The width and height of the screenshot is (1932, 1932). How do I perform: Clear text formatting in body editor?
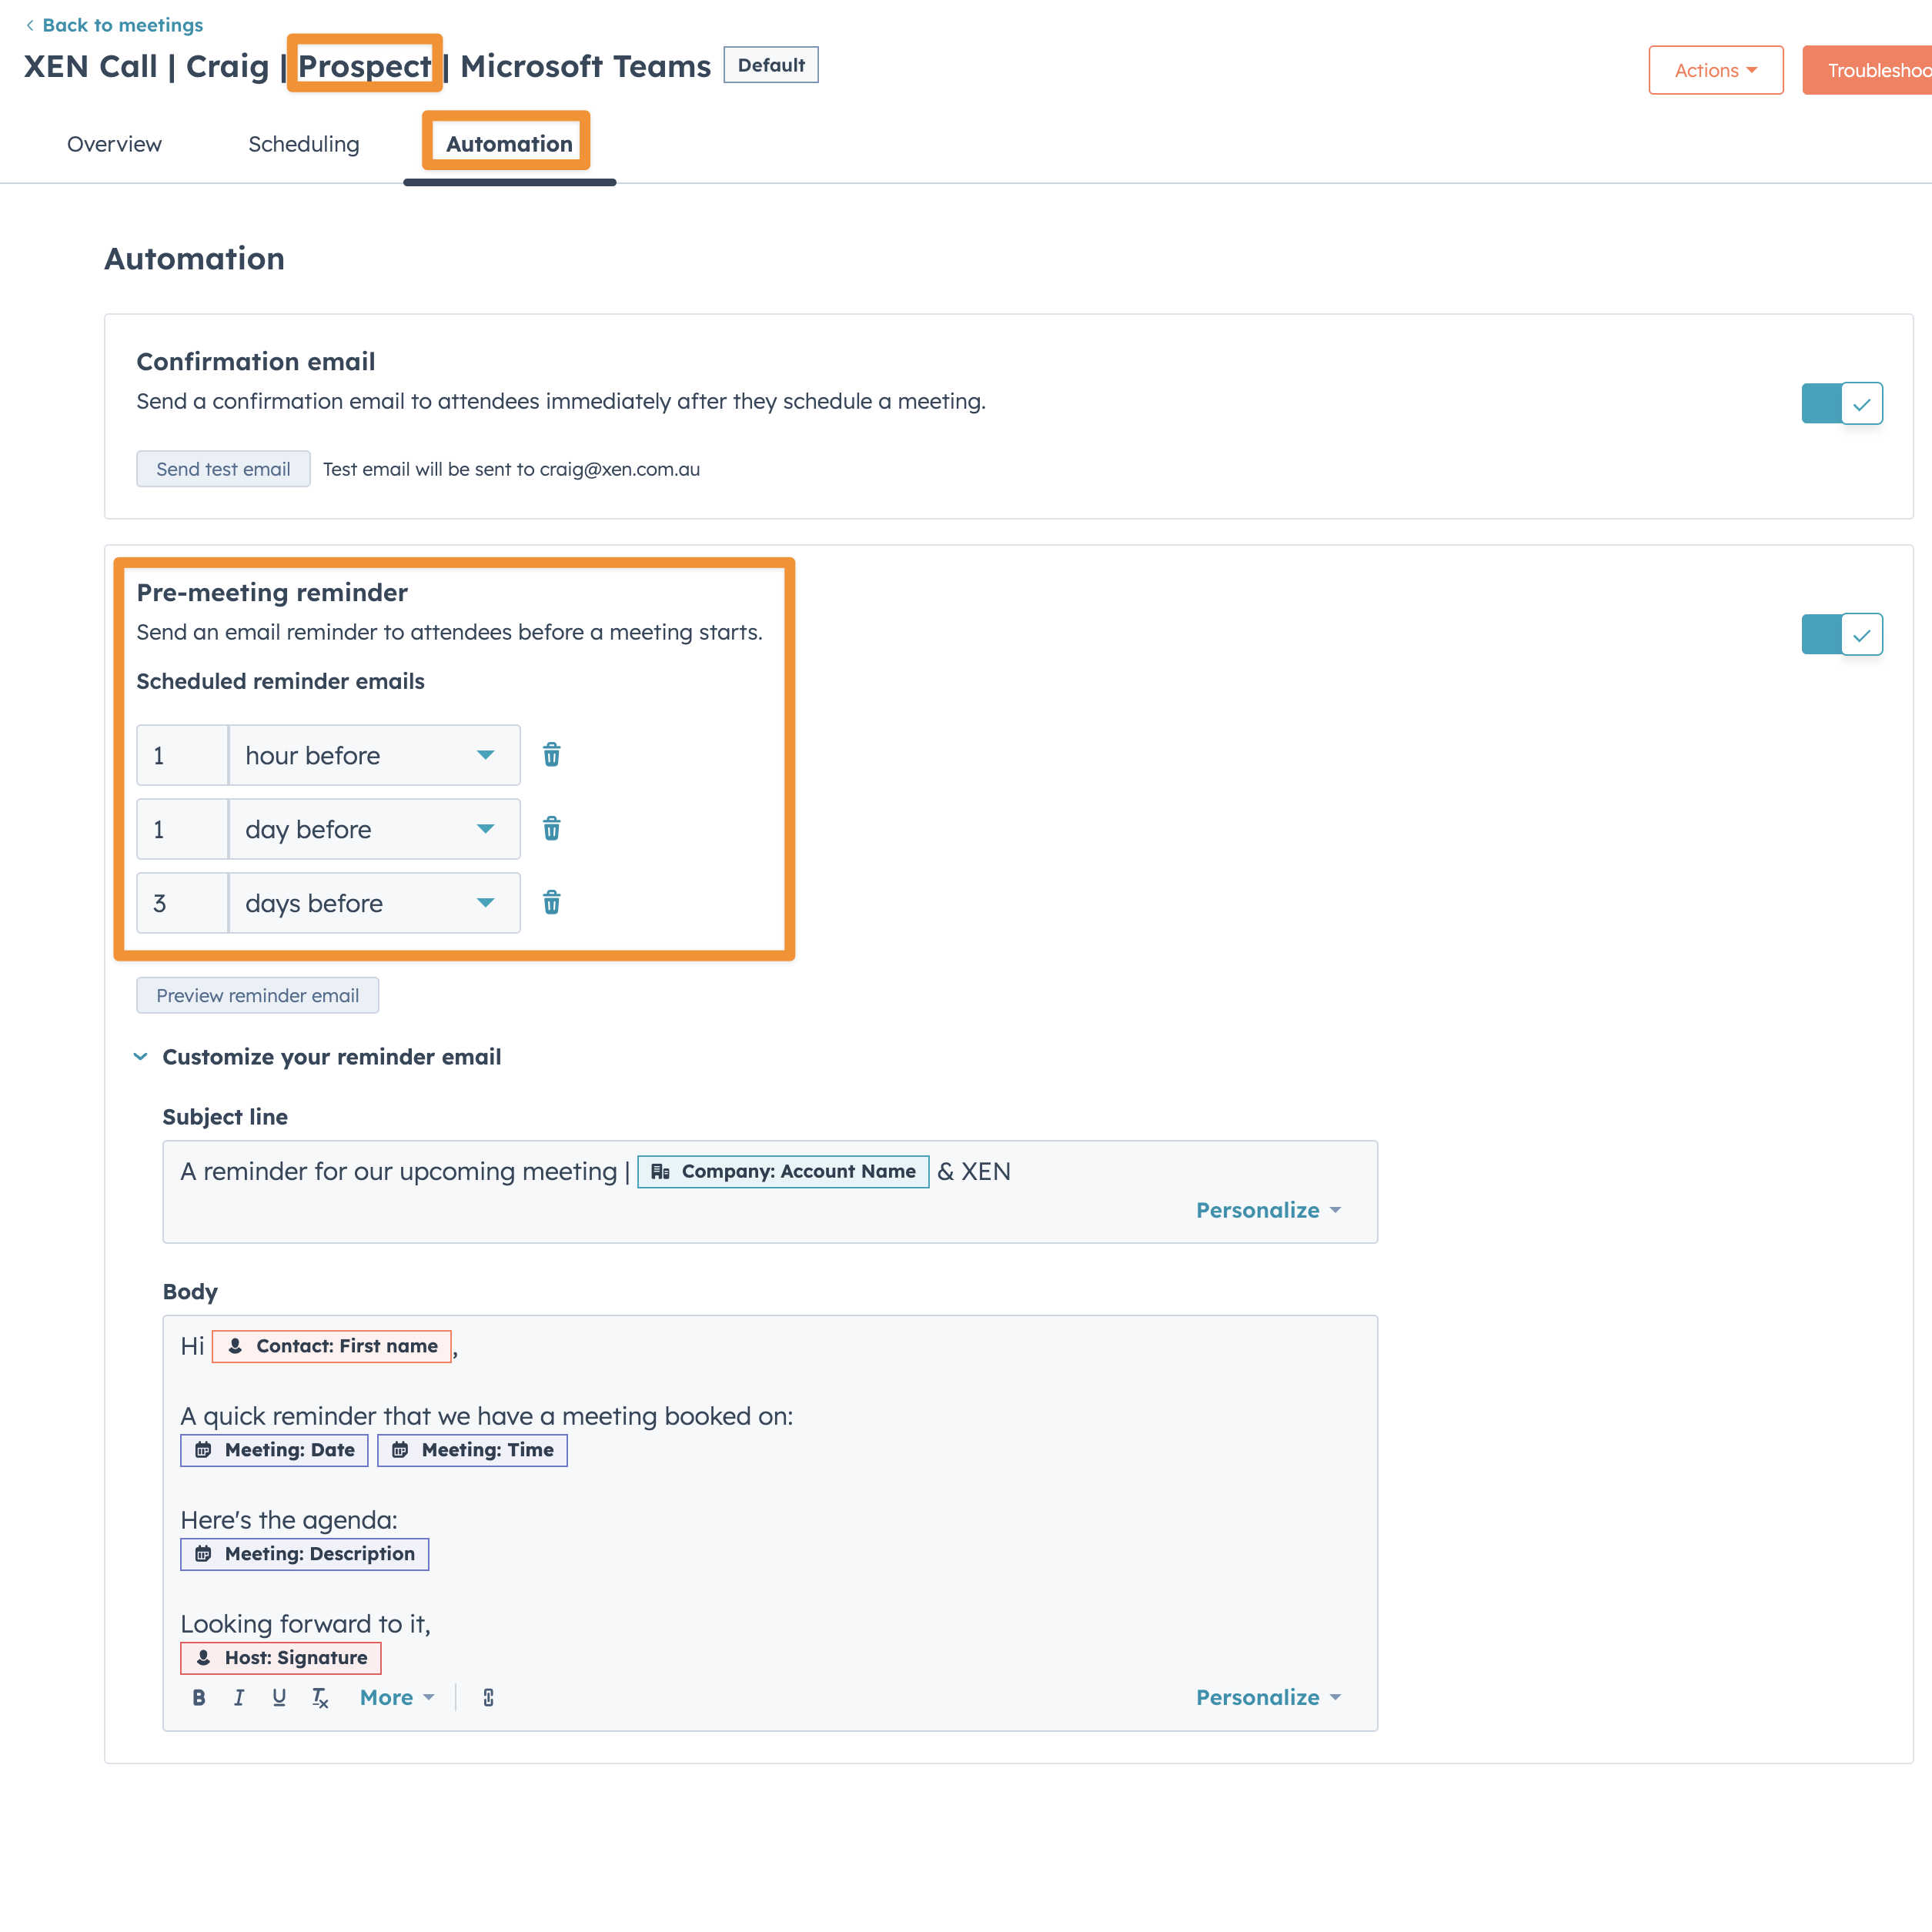[x=320, y=1697]
